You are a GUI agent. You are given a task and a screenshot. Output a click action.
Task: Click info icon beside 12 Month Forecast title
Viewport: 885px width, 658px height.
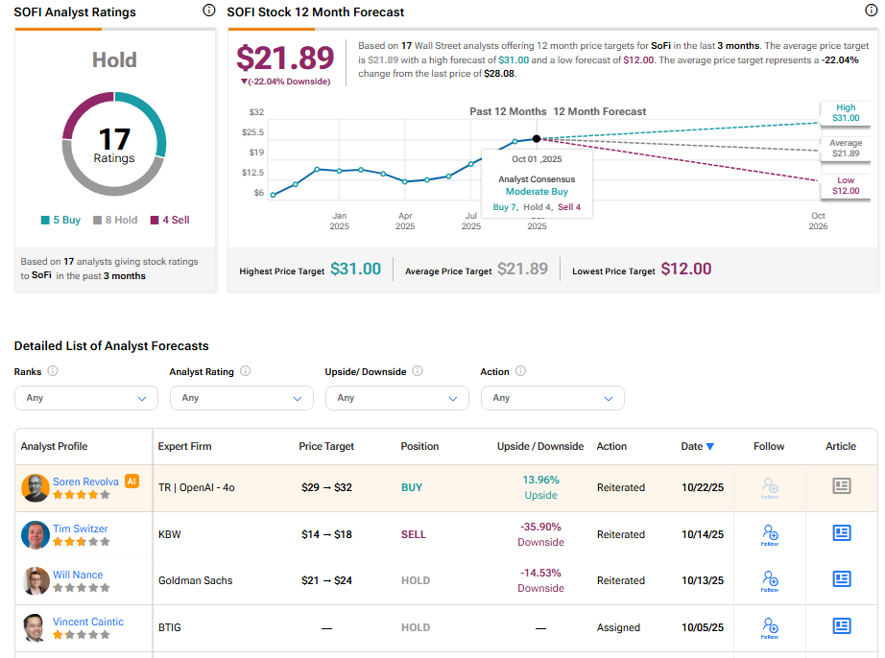coord(871,11)
